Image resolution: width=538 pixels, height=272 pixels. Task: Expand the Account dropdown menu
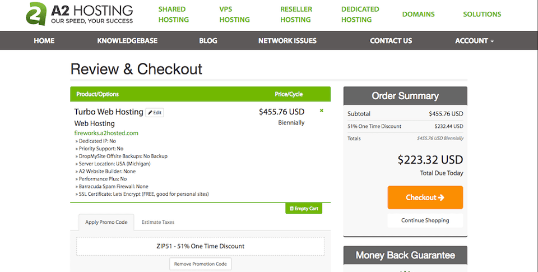coord(474,41)
